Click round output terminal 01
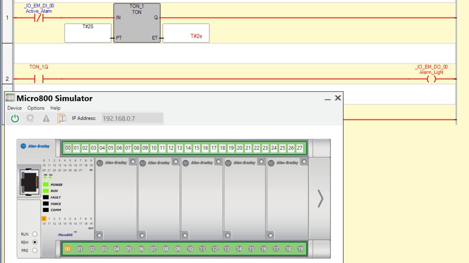469x263 pixels. coord(80,249)
